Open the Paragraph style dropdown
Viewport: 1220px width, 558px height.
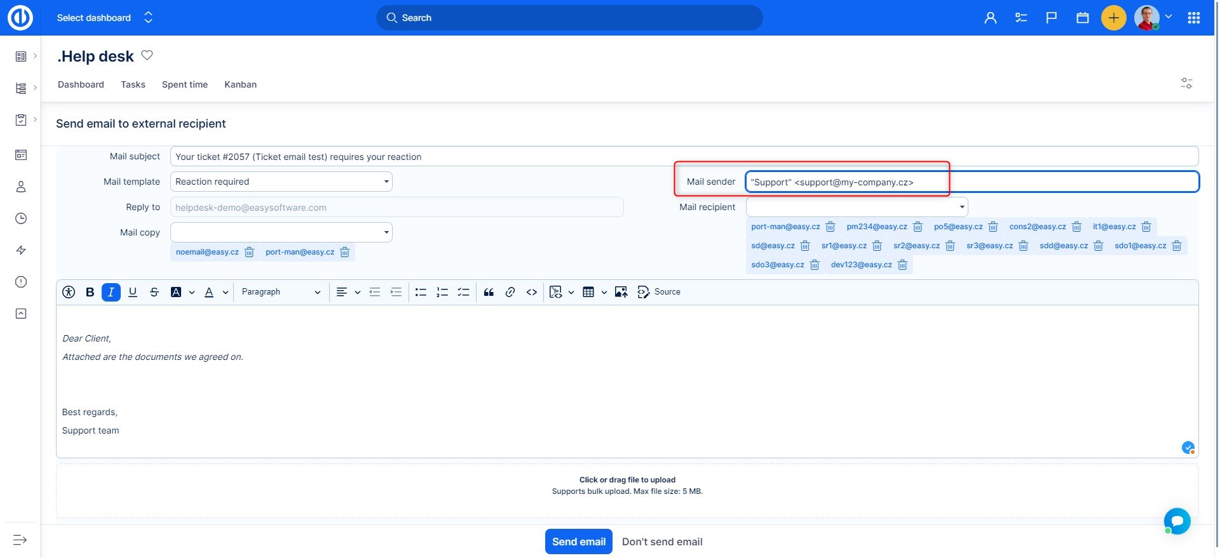(x=280, y=292)
